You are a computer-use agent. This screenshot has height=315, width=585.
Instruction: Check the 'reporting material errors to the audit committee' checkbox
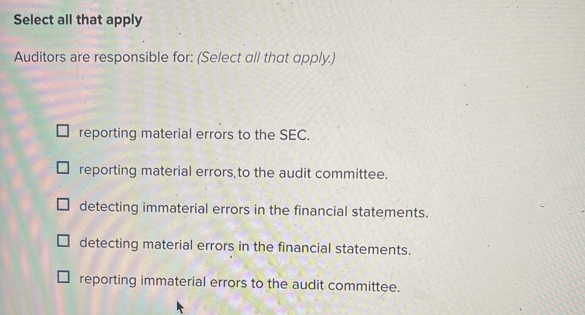[64, 168]
